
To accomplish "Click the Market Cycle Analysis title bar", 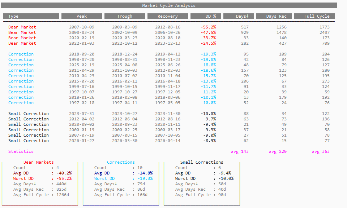I will pyautogui.click(x=169, y=5).
